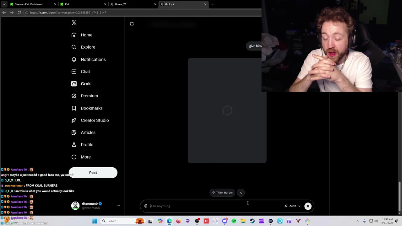Open the Windows Start menu
Image resolution: width=402 pixels, height=226 pixels.
tap(95, 221)
